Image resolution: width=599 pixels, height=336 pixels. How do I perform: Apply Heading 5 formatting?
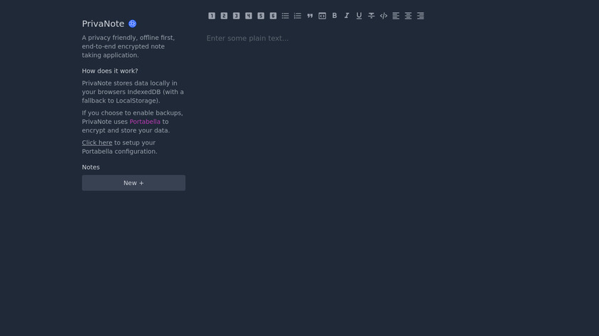[x=260, y=16]
